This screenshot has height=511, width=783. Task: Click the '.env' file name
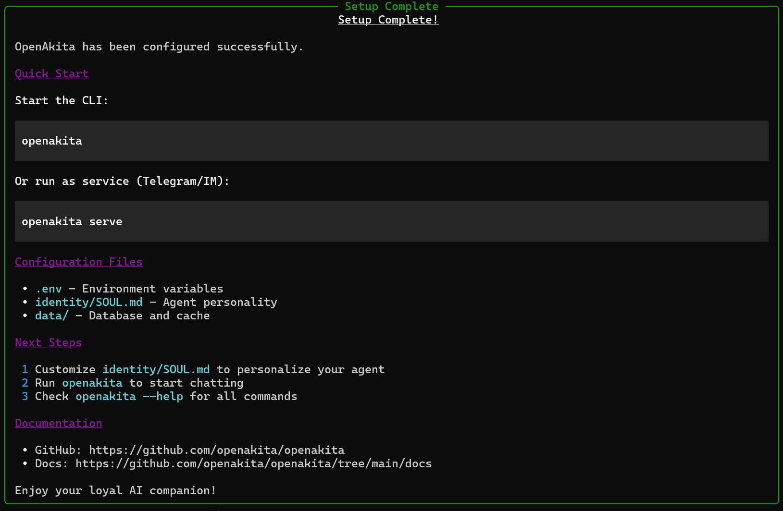click(49, 289)
